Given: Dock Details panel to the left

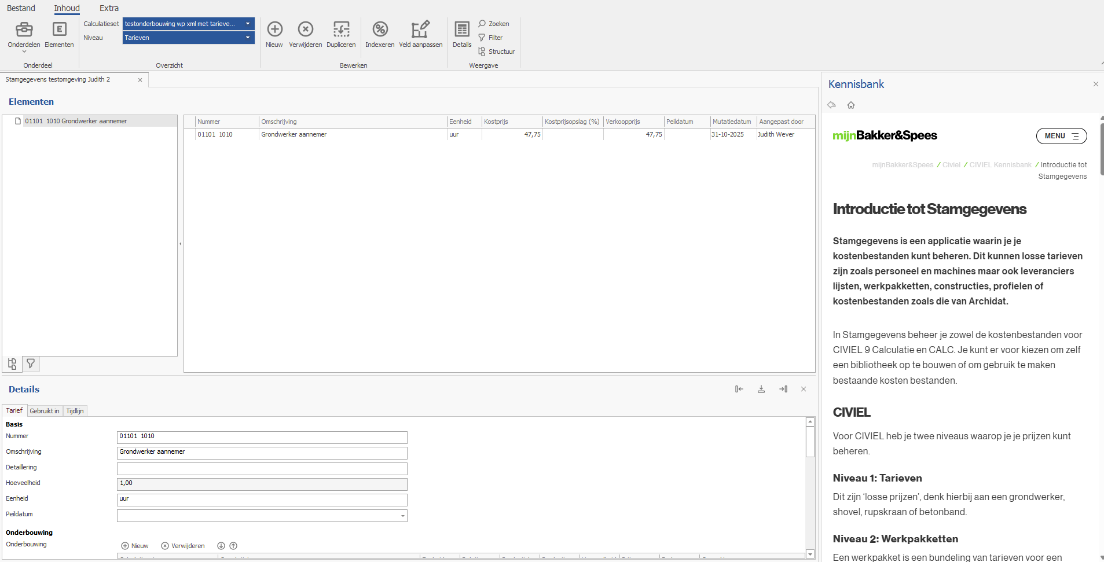Looking at the screenshot, I should point(739,389).
